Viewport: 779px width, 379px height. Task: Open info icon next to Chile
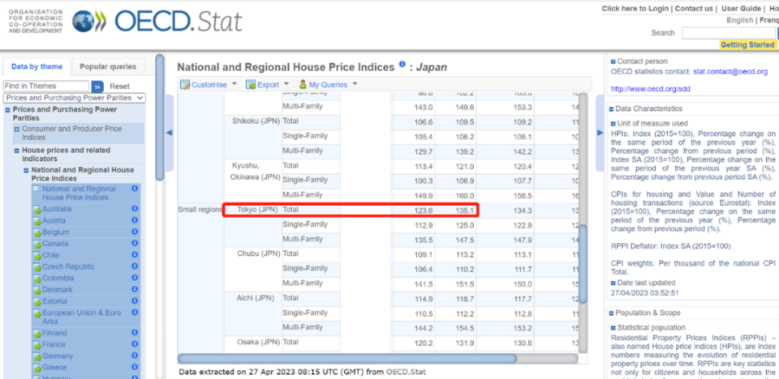(x=135, y=254)
